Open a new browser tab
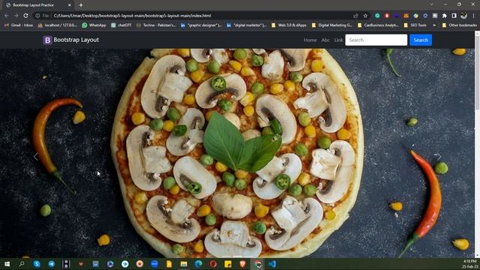 point(81,5)
